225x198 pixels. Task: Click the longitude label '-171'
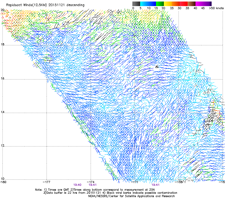pyautogui.click(x=135, y=182)
